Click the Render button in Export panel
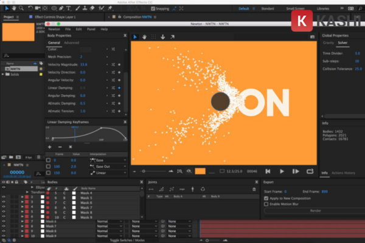The image size is (365, 243). (x=315, y=211)
